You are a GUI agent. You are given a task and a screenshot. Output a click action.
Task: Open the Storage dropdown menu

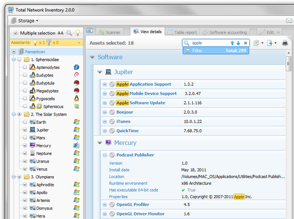tap(25, 21)
